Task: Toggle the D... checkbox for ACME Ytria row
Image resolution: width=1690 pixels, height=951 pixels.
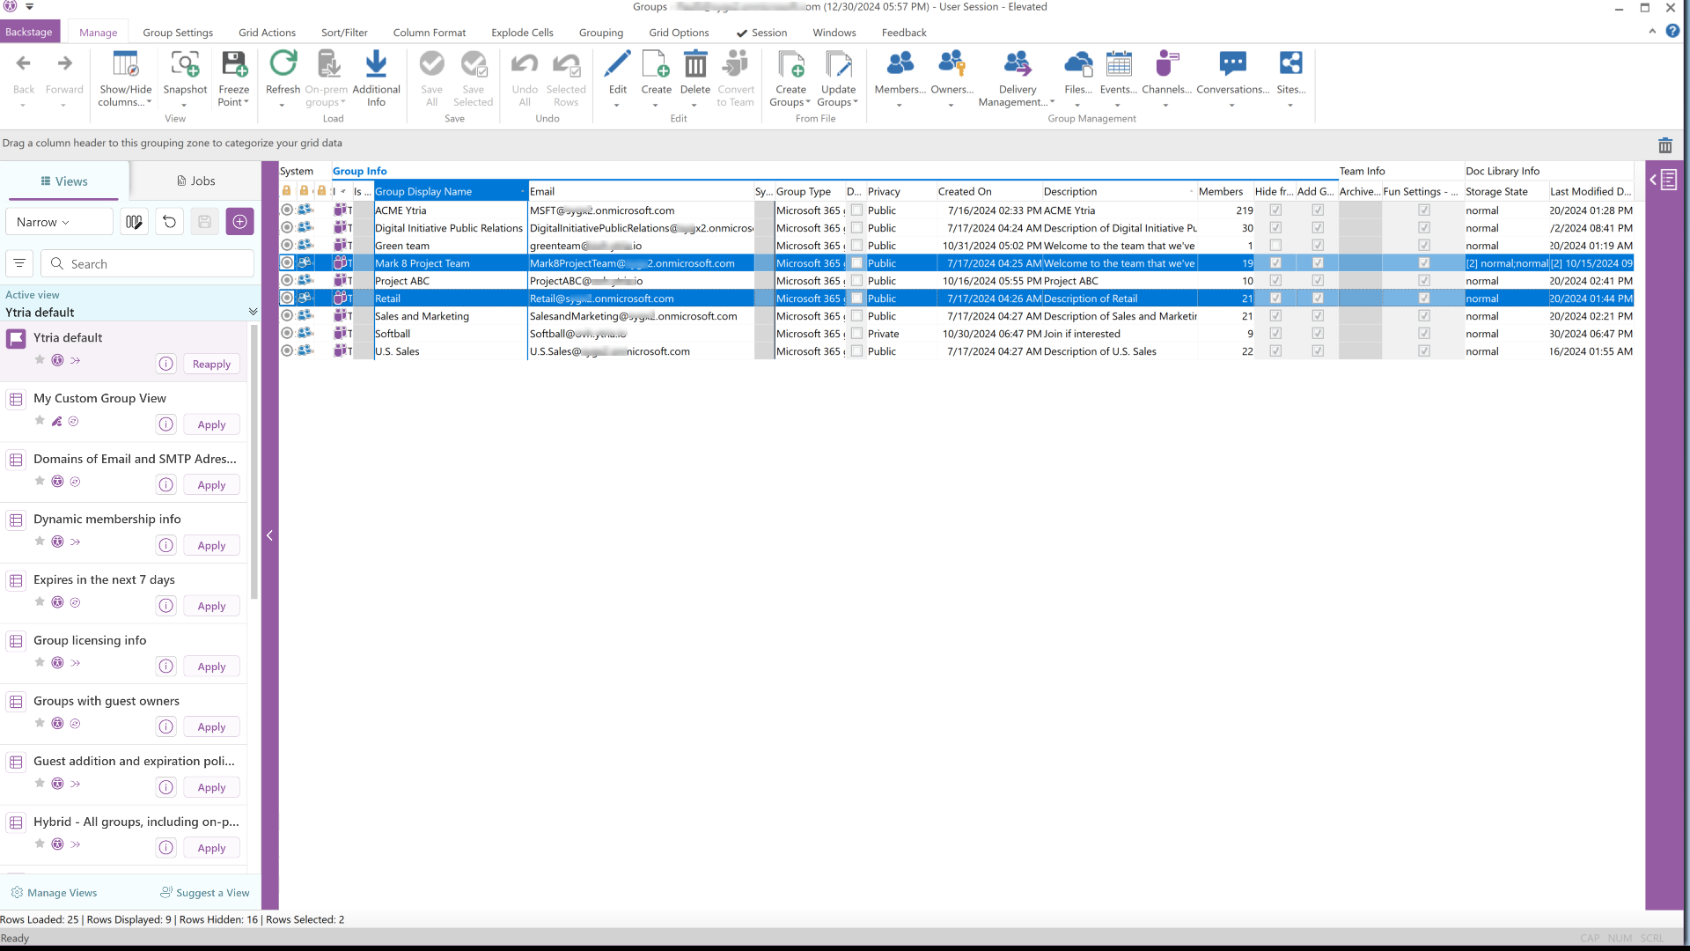Action: point(856,210)
